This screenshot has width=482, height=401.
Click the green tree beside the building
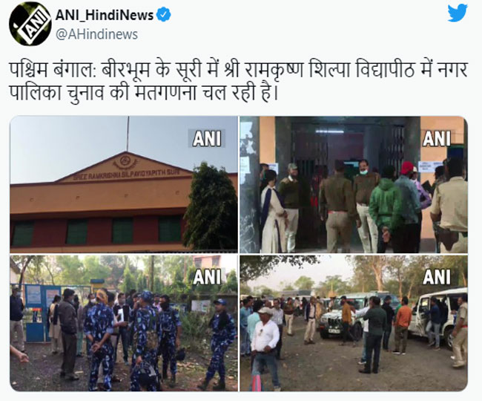211,206
